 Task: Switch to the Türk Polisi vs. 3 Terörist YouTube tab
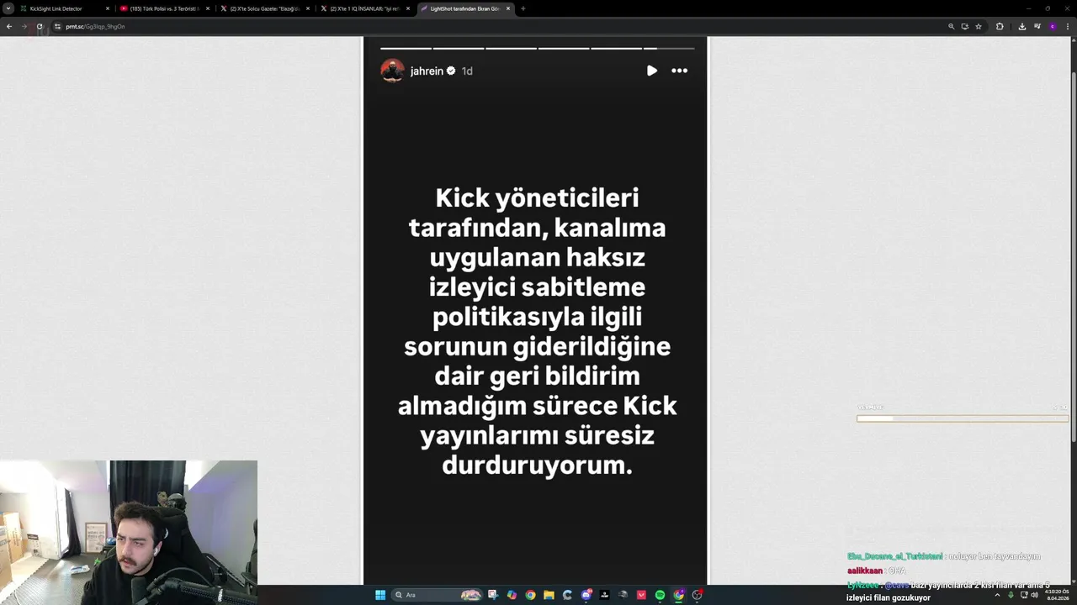(x=165, y=8)
